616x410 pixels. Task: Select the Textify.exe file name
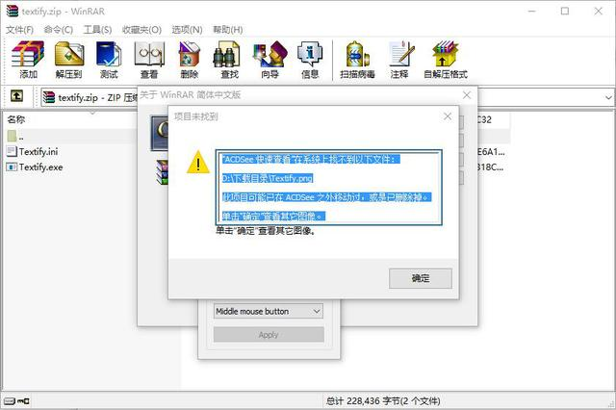pyautogui.click(x=40, y=167)
